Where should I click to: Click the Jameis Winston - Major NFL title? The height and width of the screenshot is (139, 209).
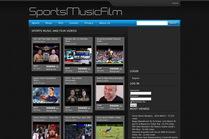point(47,117)
